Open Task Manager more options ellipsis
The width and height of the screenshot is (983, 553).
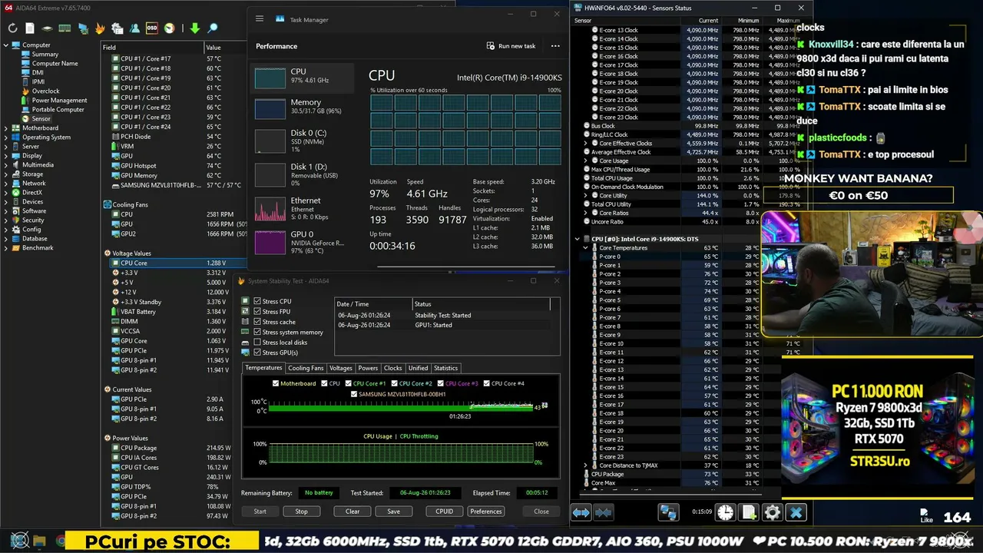(x=555, y=46)
